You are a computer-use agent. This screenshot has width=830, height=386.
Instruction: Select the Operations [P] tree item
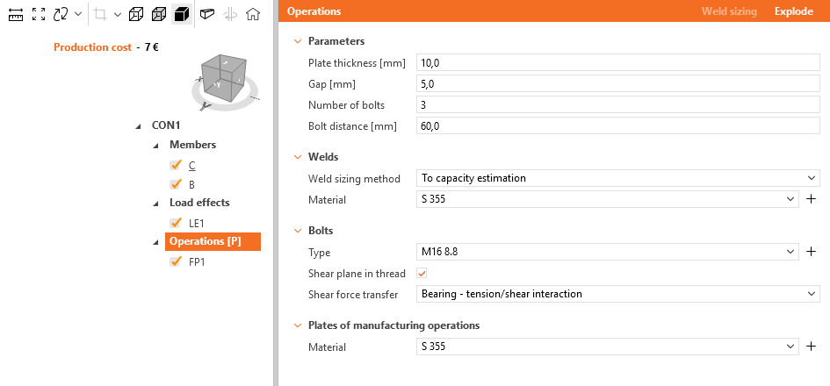coord(205,242)
